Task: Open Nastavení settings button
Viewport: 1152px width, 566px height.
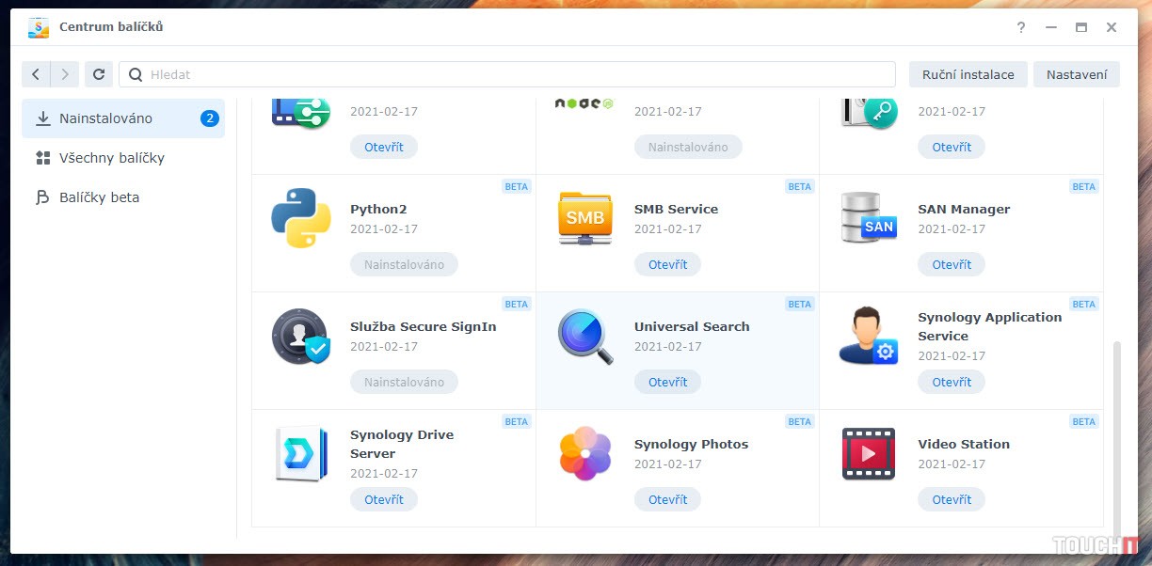Action: coord(1076,74)
